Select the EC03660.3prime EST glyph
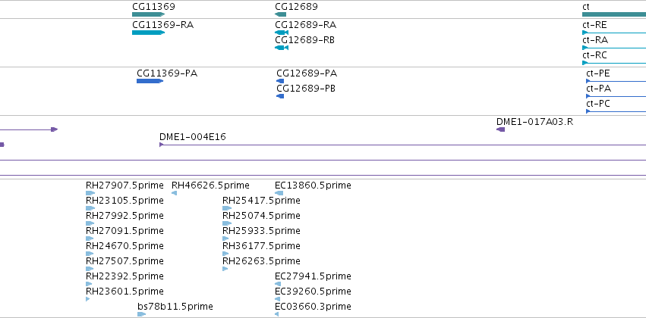The image size is (646, 318). 276,314
